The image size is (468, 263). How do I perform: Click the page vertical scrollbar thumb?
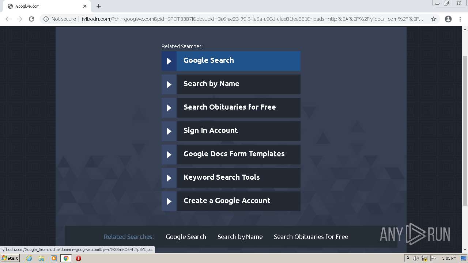tap(465, 131)
